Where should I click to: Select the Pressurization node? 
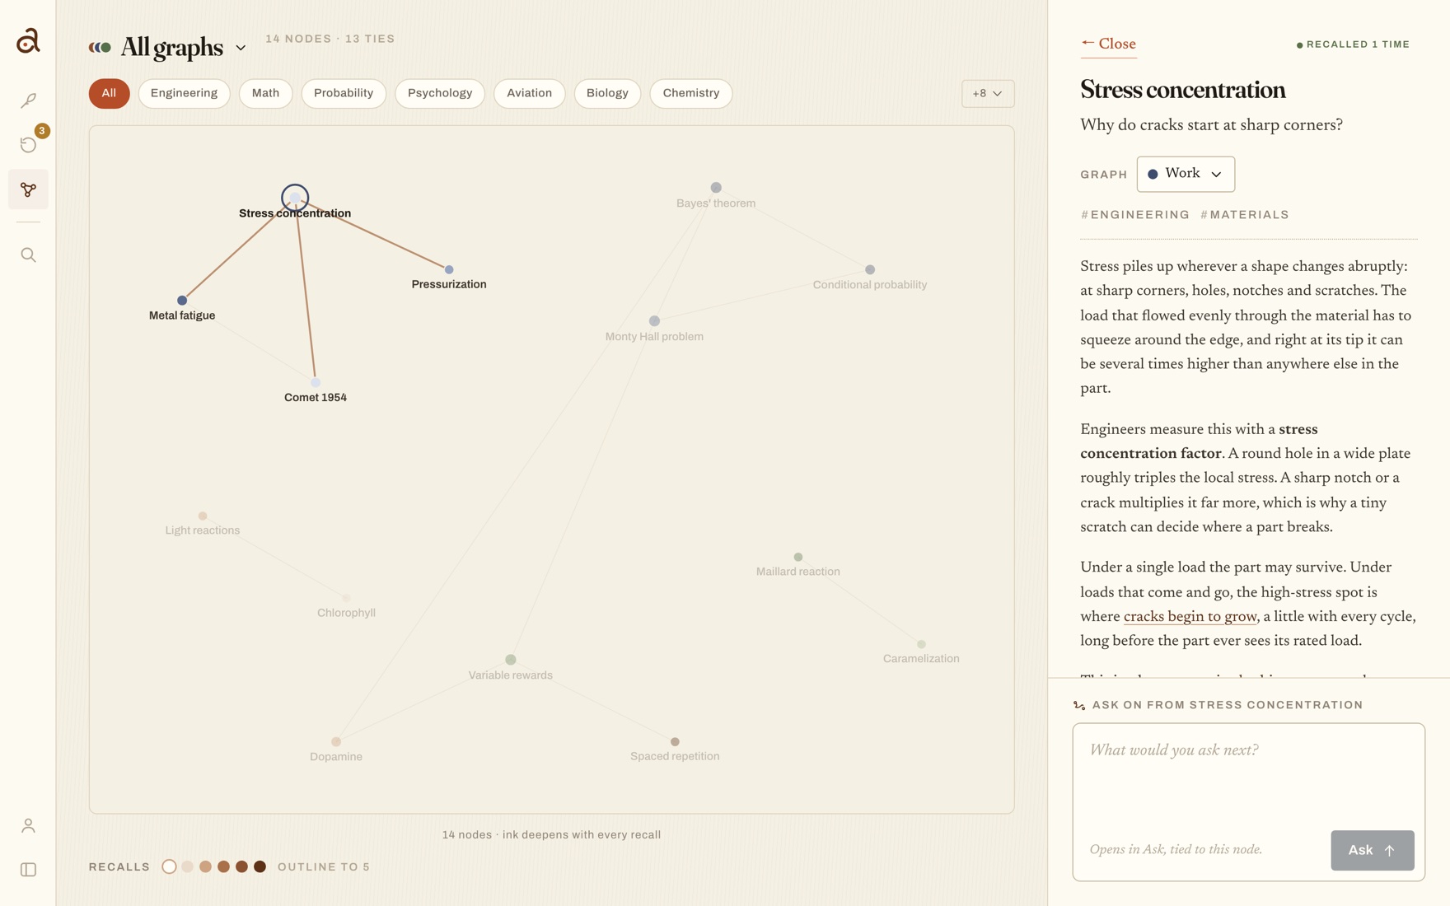449,269
